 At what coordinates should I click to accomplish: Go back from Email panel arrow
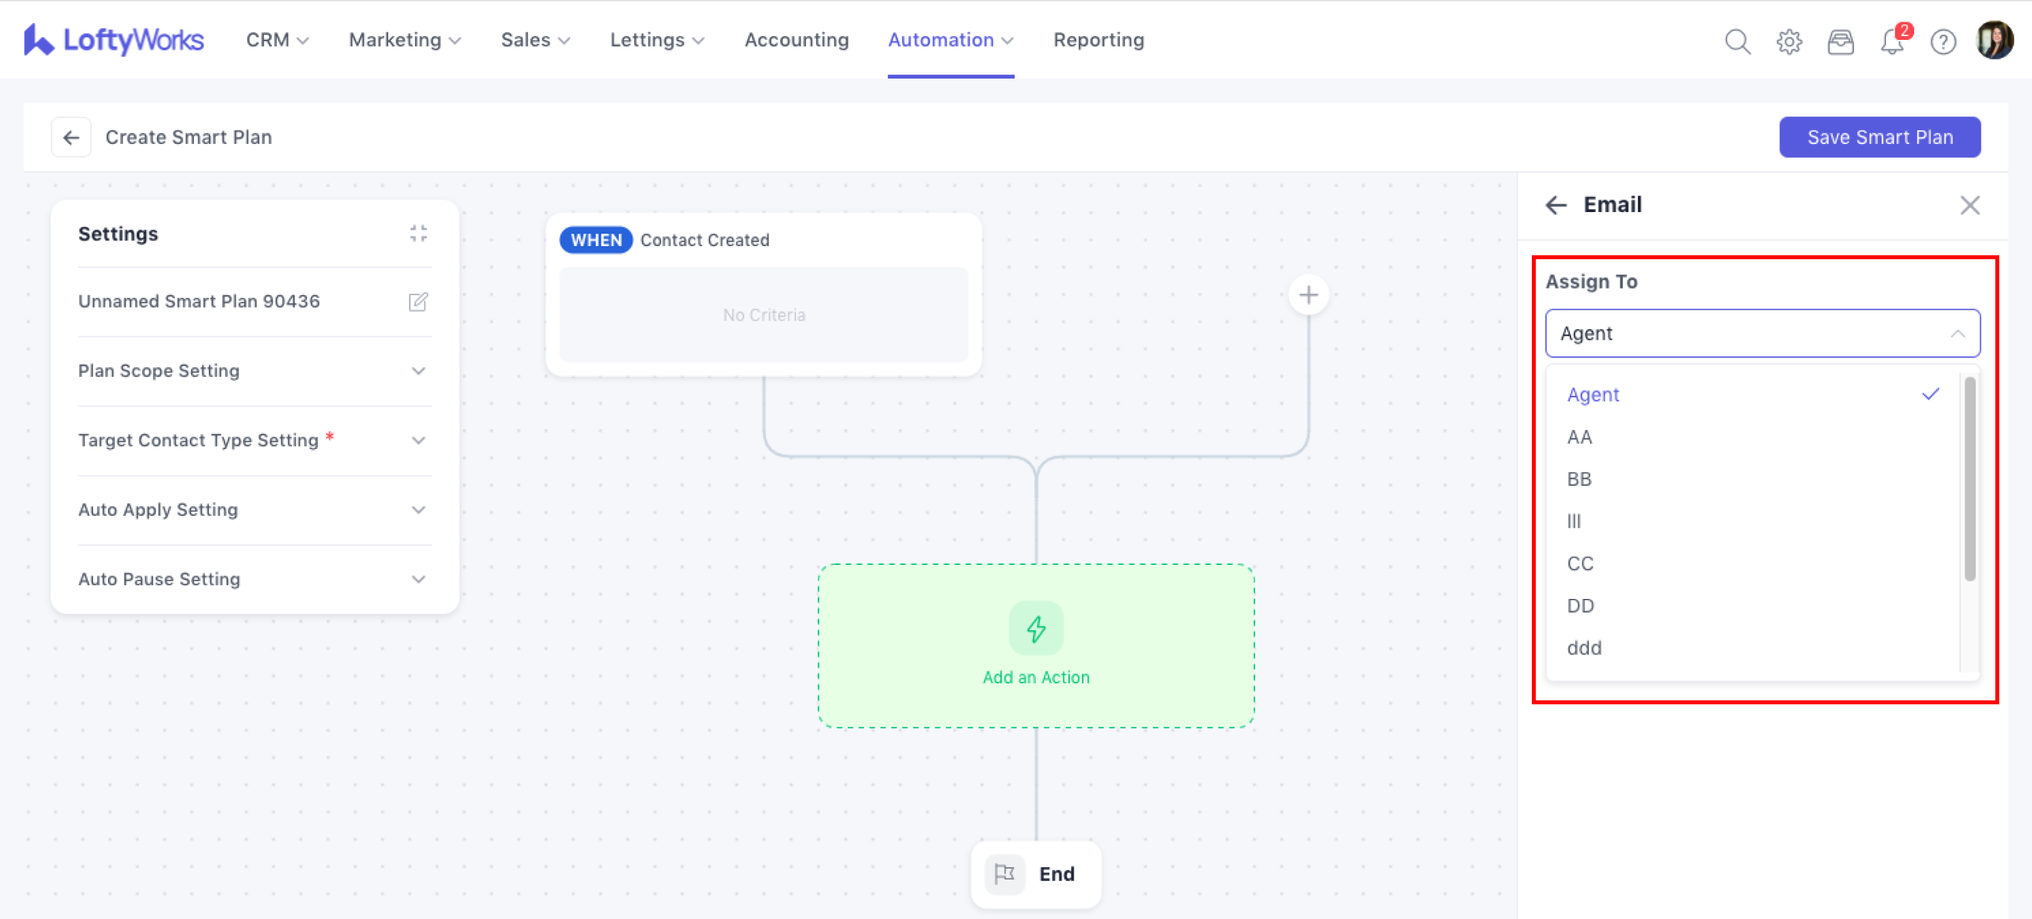pyautogui.click(x=1555, y=205)
